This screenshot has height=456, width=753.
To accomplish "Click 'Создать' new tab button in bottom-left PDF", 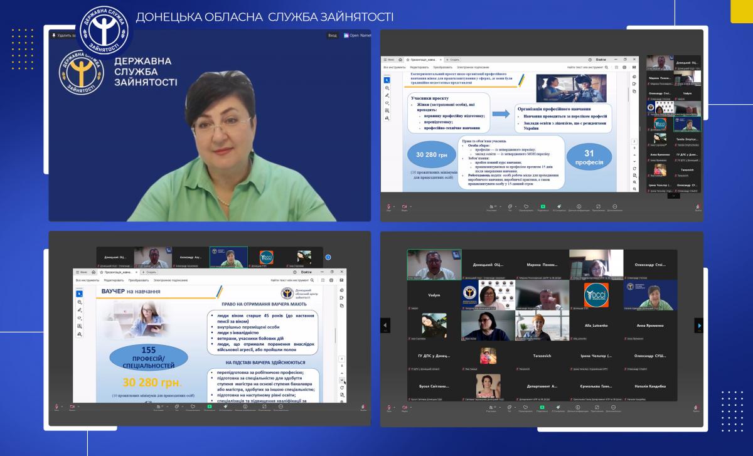I will coord(151,272).
